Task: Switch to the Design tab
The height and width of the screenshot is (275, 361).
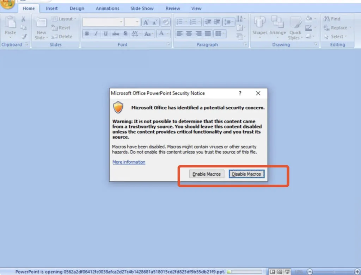Action: coord(77,8)
